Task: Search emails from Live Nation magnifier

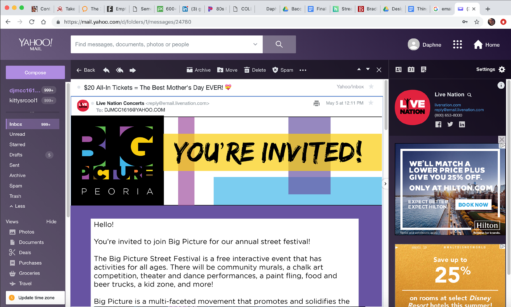Action: pyautogui.click(x=469, y=95)
